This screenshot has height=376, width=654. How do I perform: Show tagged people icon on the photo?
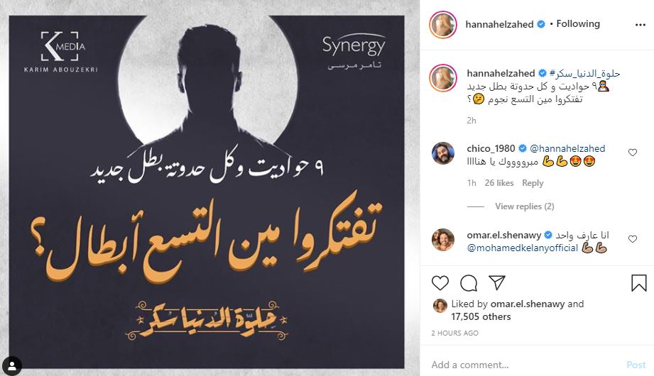coord(11,366)
